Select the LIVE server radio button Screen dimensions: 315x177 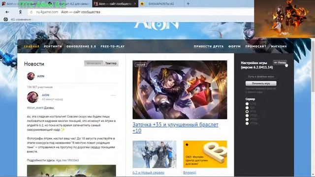point(247,104)
